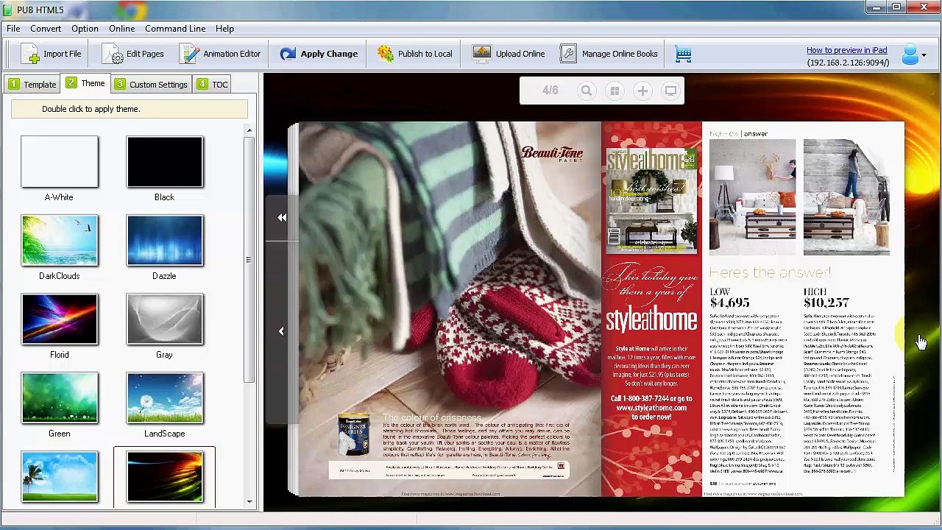Go to first page double-arrow button
The width and height of the screenshot is (942, 530).
282,217
